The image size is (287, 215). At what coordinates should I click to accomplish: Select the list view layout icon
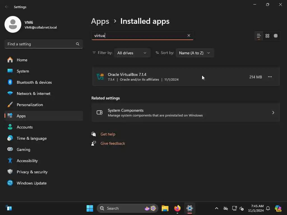click(259, 36)
